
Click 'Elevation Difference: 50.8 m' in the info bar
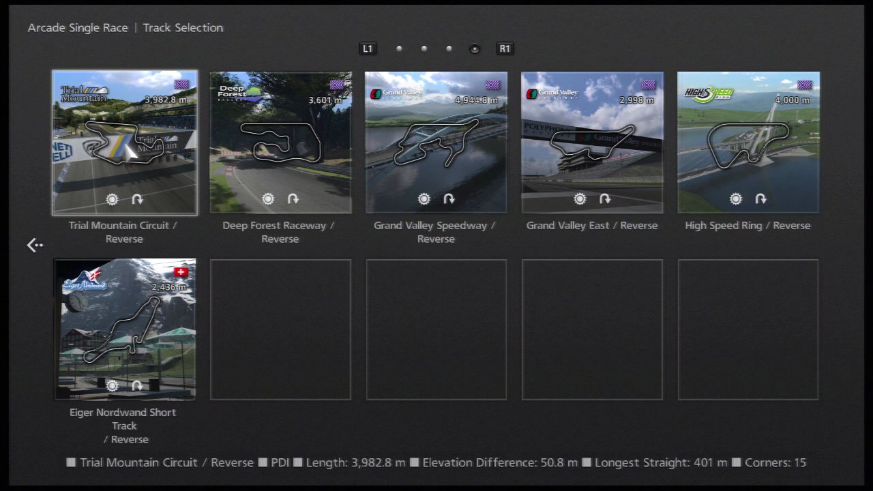[501, 462]
